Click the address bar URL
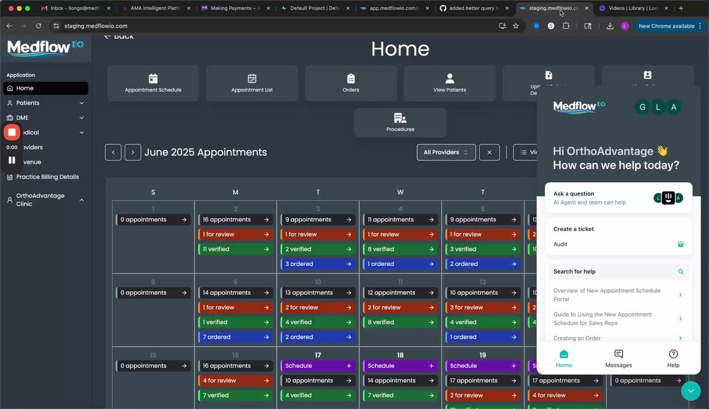Screen dimensions: 709x409 pyautogui.click(x=95, y=26)
